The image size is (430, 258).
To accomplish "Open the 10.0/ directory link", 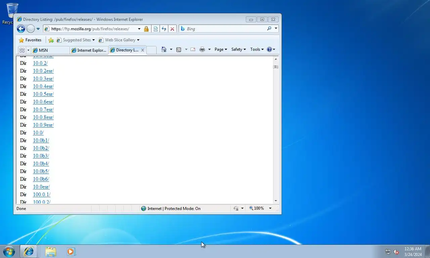I will (38, 133).
